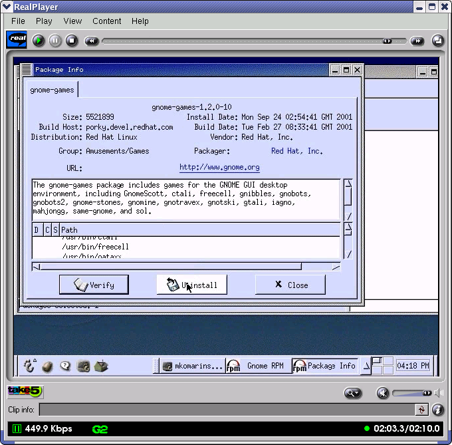
Task: Close the Package Info dialog via Close button
Action: [x=290, y=285]
